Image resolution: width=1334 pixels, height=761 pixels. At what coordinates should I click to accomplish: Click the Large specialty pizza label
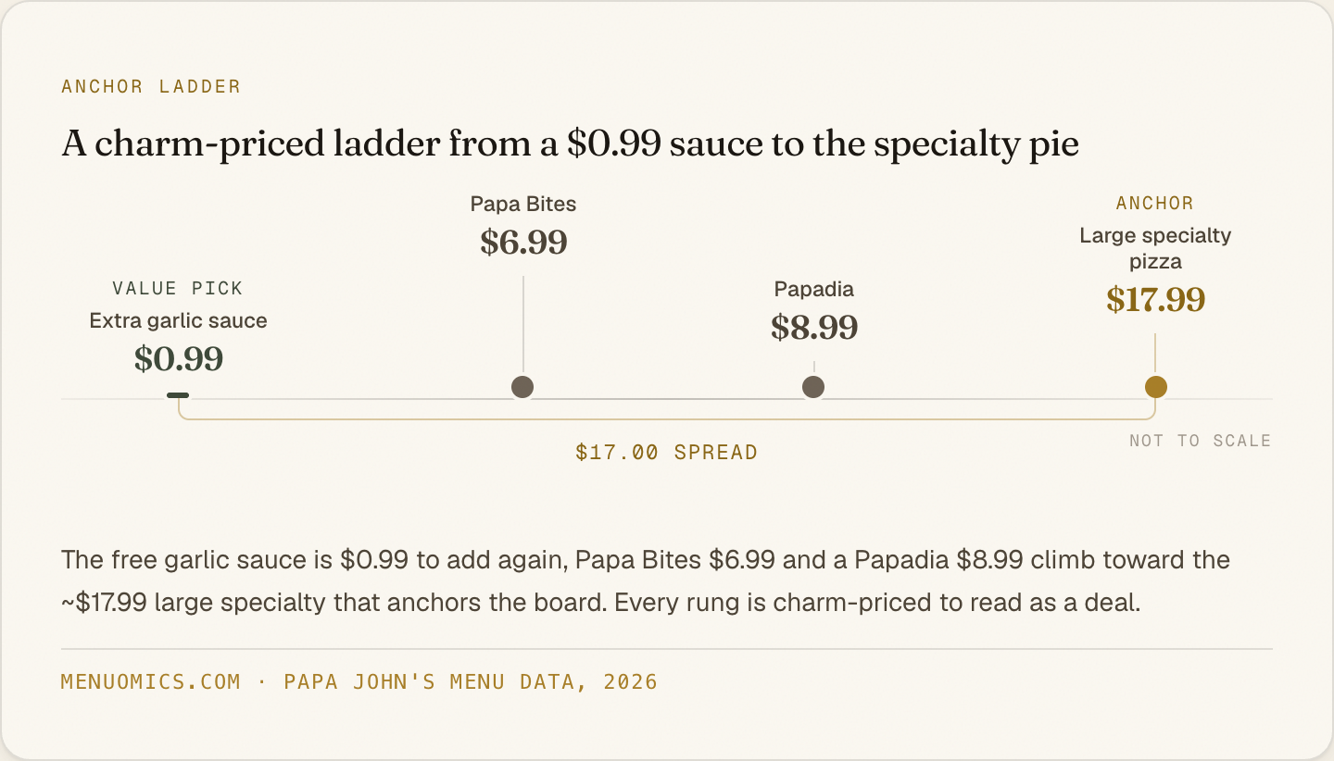1155,248
